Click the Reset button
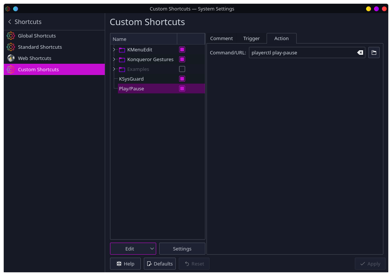The image size is (392, 276). point(194,264)
